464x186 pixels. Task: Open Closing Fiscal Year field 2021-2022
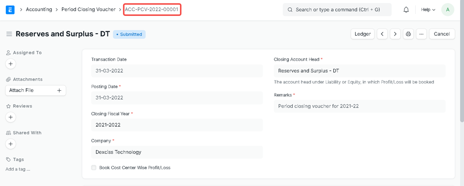pyautogui.click(x=177, y=125)
